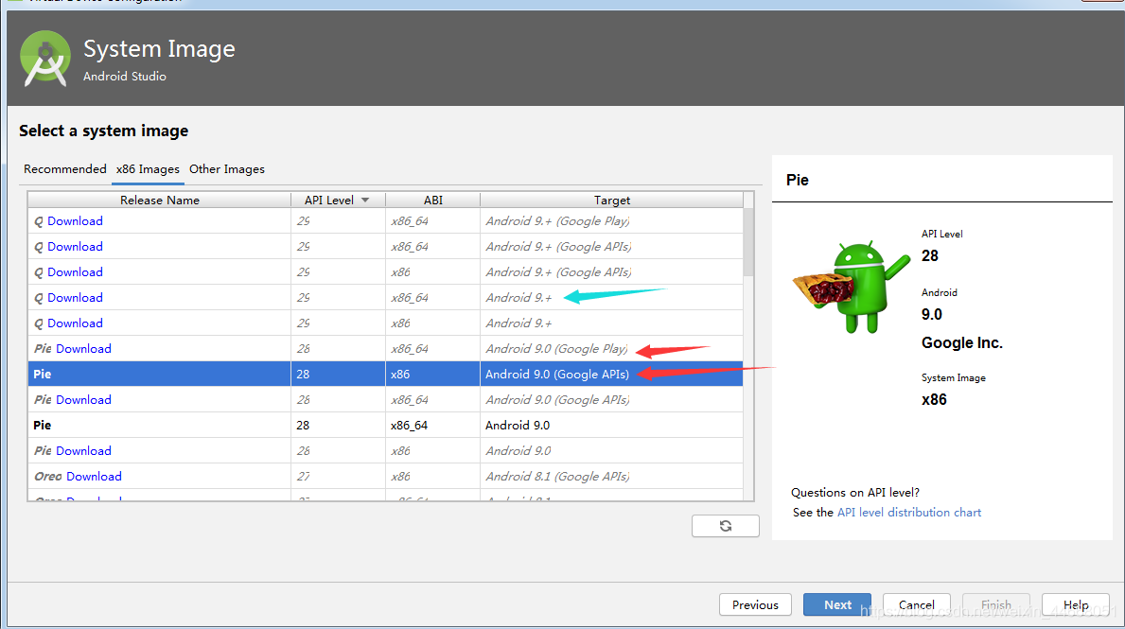Click x86_64 ABI cell in unselected Pie row
This screenshot has height=629, width=1125.
click(432, 426)
